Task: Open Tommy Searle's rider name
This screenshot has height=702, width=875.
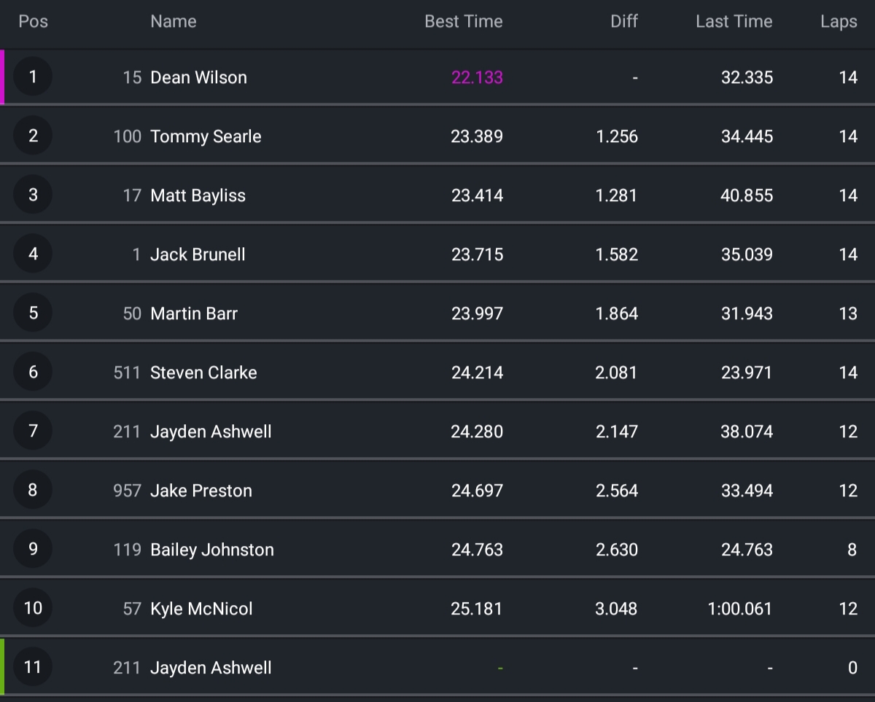Action: pyautogui.click(x=206, y=136)
